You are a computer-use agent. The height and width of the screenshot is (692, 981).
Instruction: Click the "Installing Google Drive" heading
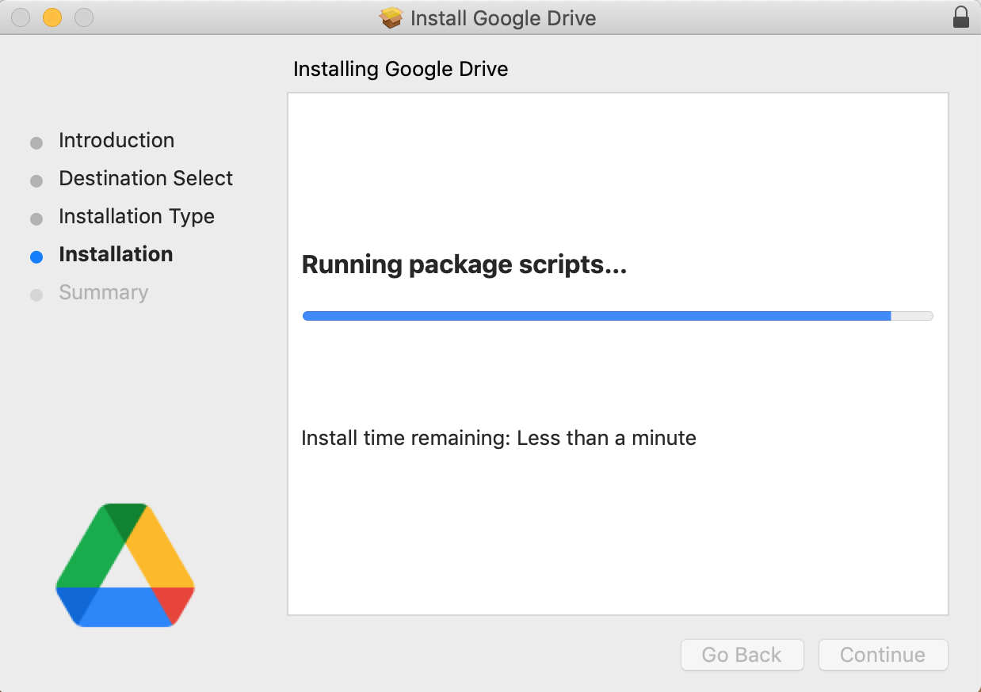400,69
